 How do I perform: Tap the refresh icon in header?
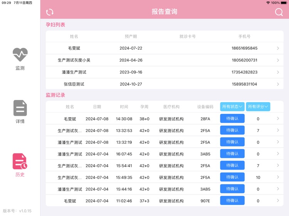coord(50,12)
